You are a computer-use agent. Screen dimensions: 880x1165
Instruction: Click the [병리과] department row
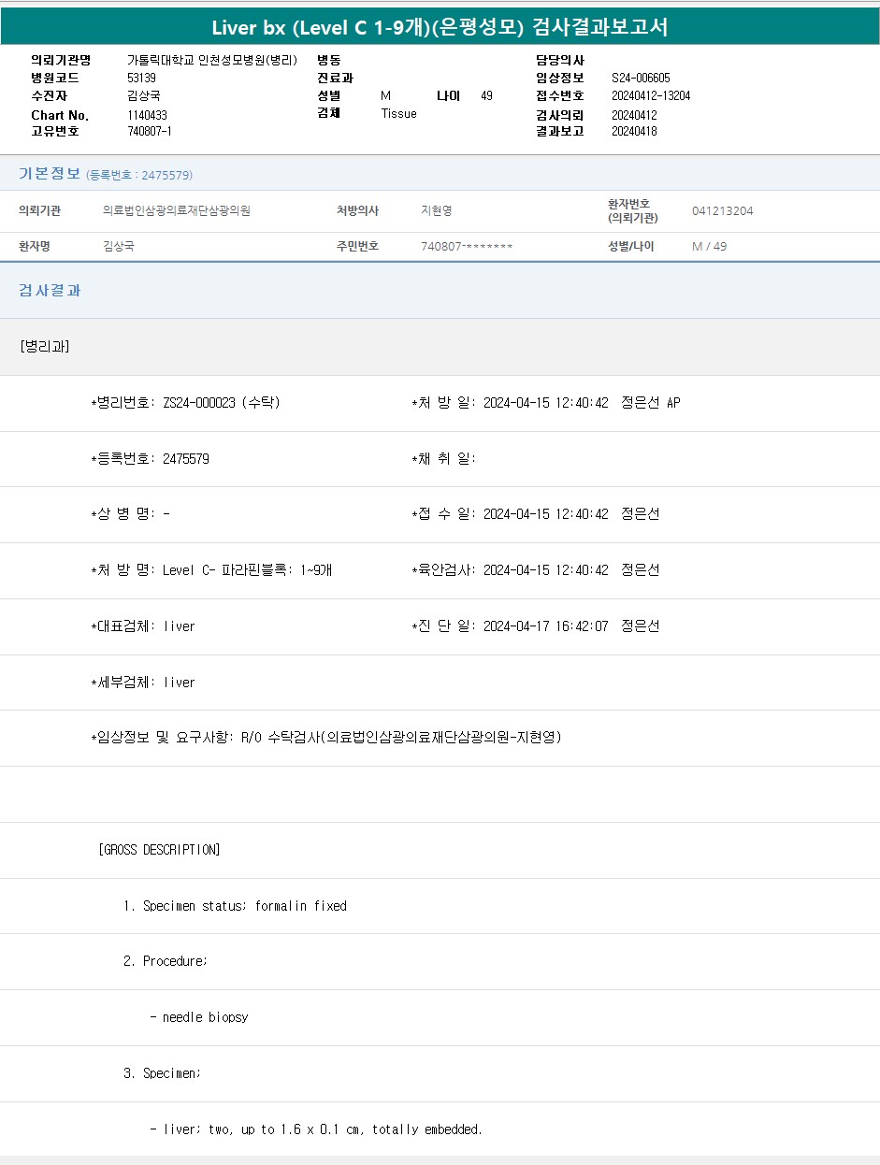(44, 347)
